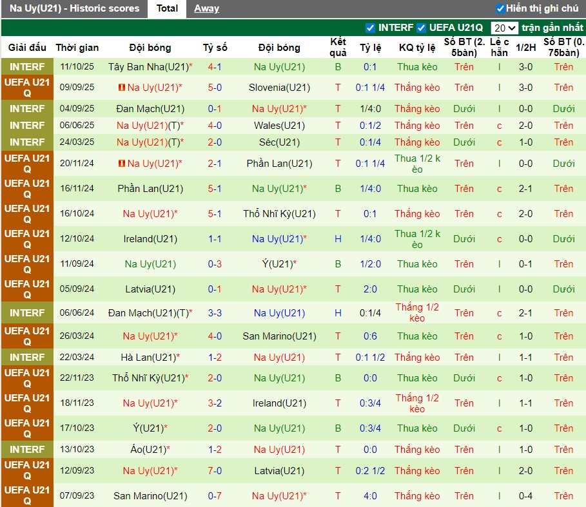Image resolution: width=586 pixels, height=507 pixels.
Task: Toggle the Hiển thị ghi chú checkbox
Action: pyautogui.click(x=500, y=8)
